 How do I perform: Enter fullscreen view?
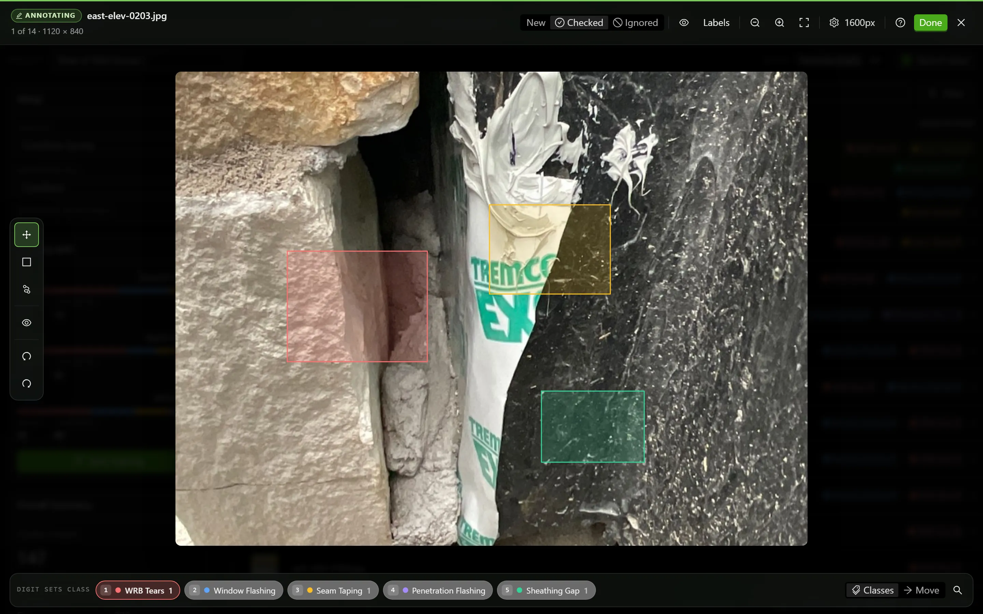[x=804, y=23]
